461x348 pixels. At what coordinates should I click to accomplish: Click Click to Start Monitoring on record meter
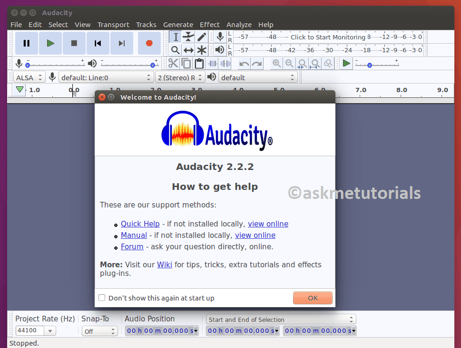(328, 37)
